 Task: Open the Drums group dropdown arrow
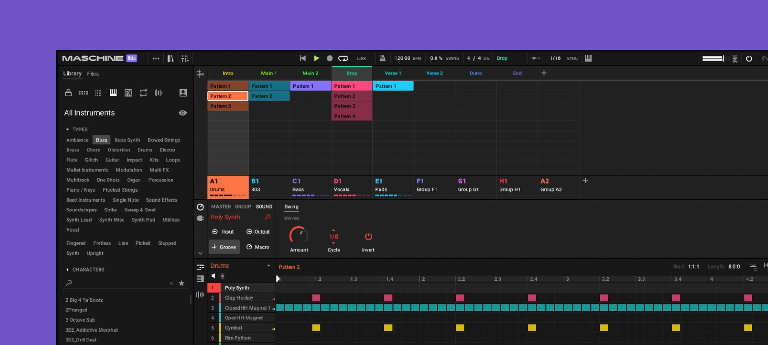(269, 266)
